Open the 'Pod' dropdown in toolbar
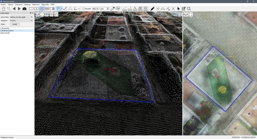Image resolution: width=257 pixels, height=139 pixels. click(x=95, y=9)
